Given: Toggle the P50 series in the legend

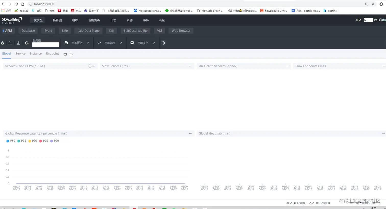Looking at the screenshot, I should click(11, 141).
